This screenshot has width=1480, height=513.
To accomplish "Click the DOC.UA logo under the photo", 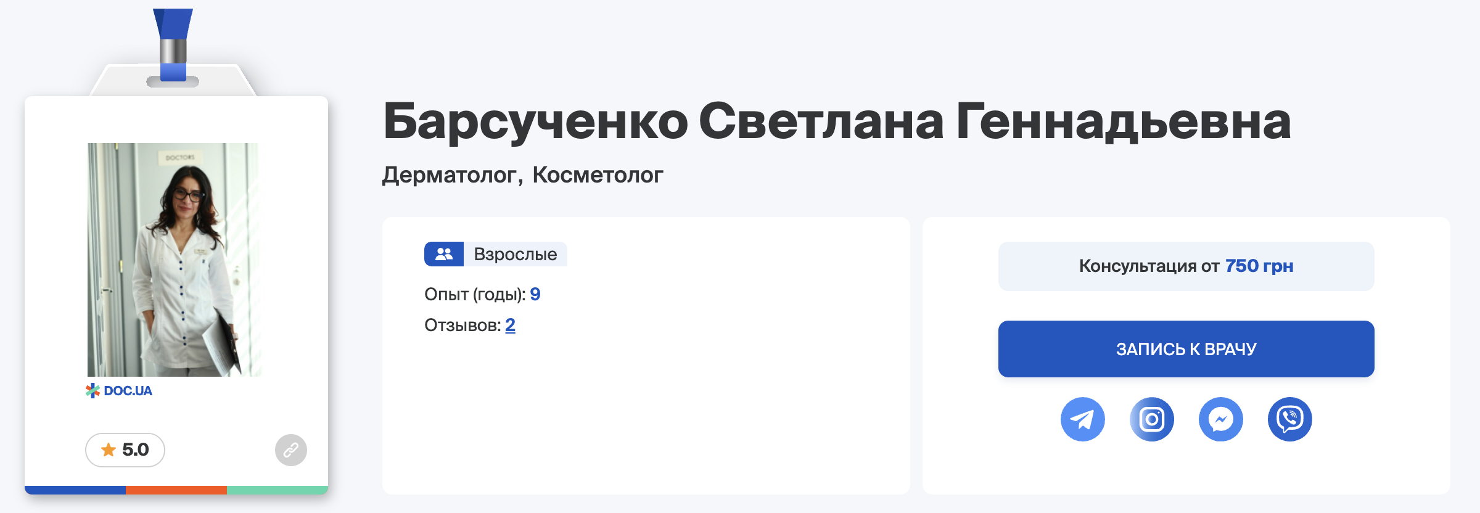I will click(x=119, y=390).
